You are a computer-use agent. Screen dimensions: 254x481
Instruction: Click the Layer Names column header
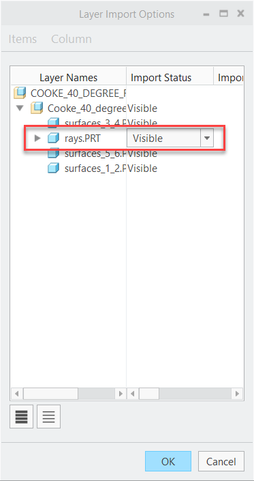(68, 78)
